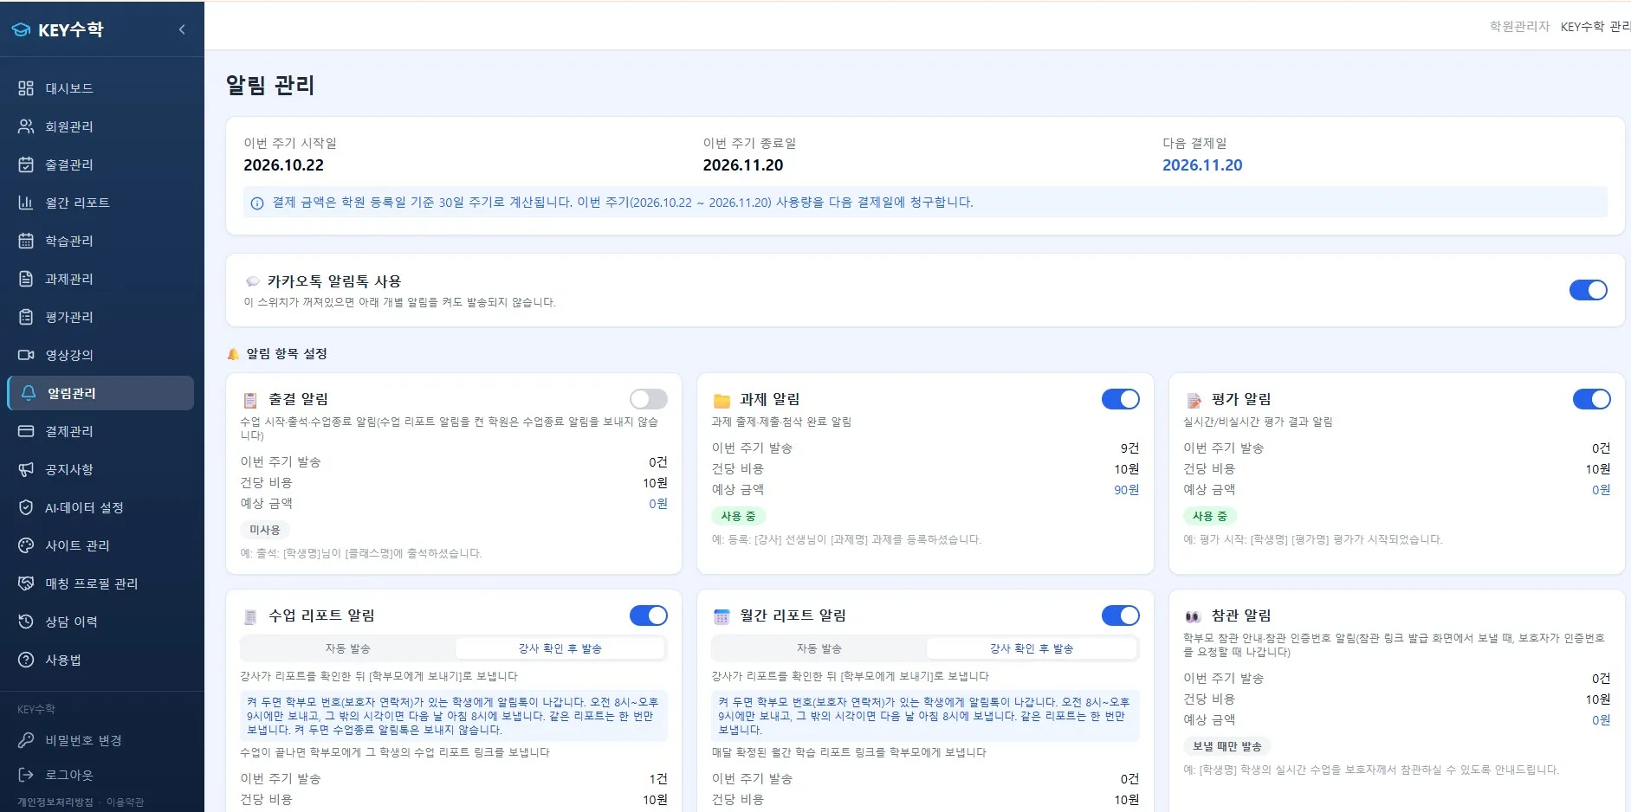Open the 개인정보처리방침 link
Image resolution: width=1631 pixels, height=812 pixels.
click(x=55, y=802)
